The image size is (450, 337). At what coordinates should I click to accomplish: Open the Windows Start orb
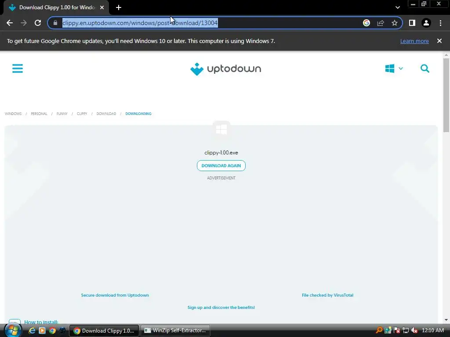(13, 330)
